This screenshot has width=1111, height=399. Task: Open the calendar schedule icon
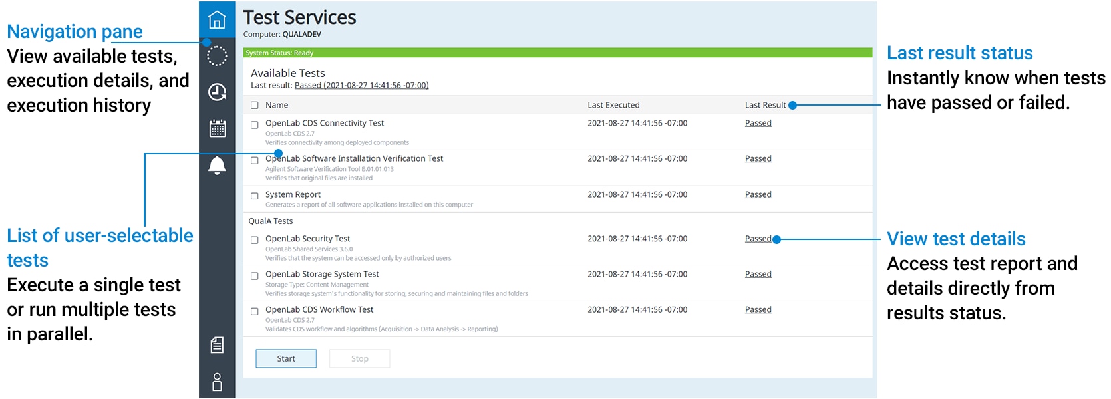[x=217, y=128]
